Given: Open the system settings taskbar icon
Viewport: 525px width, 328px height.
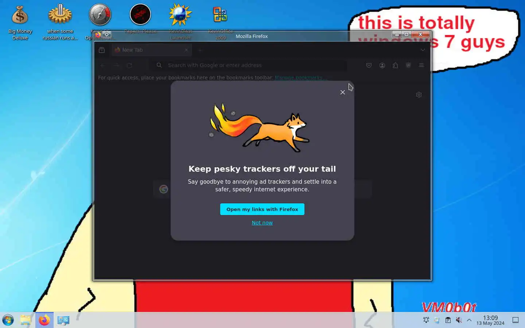Looking at the screenshot, I should point(63,320).
